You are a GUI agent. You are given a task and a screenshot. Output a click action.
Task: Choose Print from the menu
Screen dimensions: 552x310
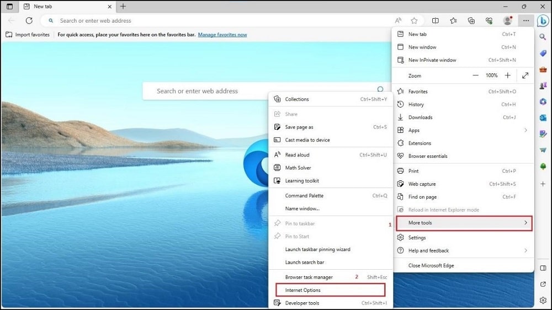point(463,171)
